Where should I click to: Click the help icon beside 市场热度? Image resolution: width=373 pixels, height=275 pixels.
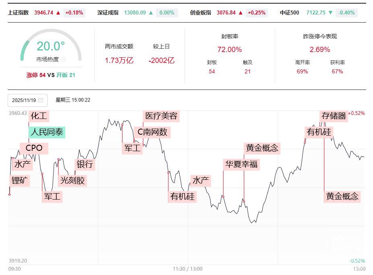click(63, 59)
